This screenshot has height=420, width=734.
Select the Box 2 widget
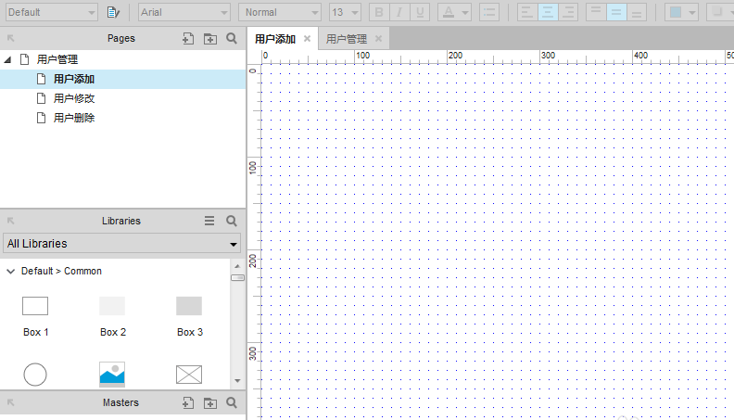[x=112, y=306]
